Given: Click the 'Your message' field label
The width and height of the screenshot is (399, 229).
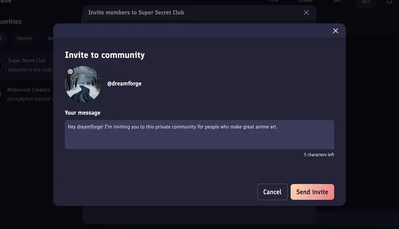Looking at the screenshot, I should tap(83, 113).
